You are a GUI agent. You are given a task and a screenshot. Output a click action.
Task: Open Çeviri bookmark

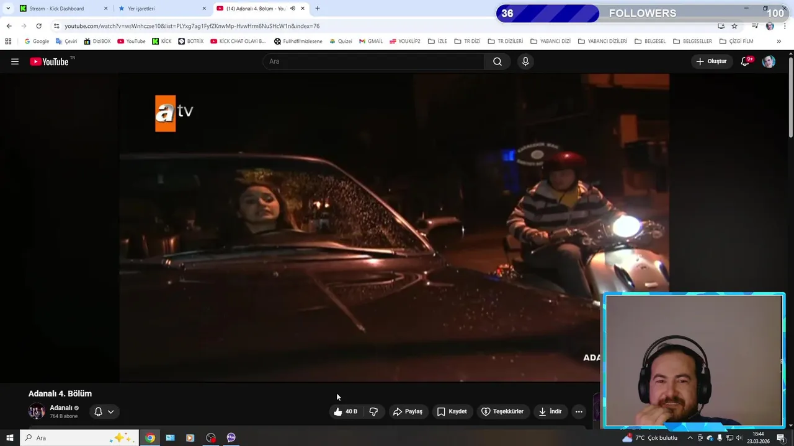coord(66,42)
